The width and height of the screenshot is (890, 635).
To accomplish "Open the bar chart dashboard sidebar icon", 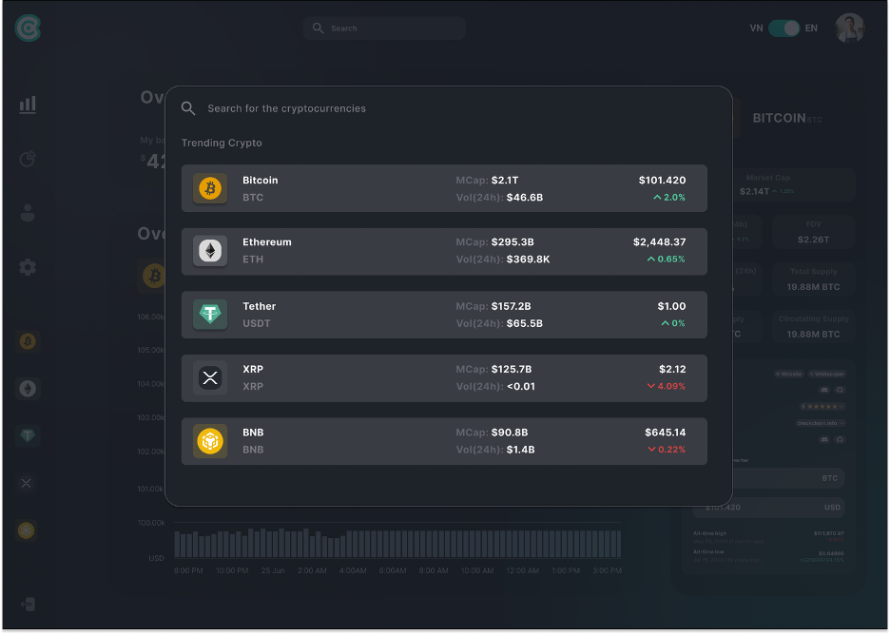I will tap(28, 105).
